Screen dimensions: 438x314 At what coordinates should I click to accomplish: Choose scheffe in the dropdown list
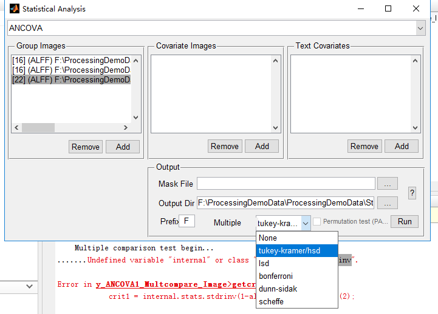pyautogui.click(x=297, y=301)
